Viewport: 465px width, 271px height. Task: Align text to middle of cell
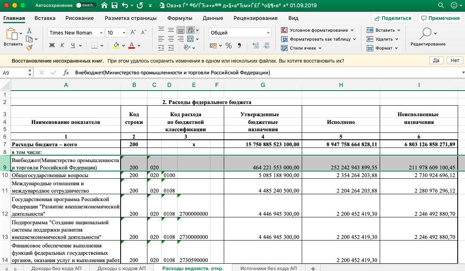click(171, 30)
